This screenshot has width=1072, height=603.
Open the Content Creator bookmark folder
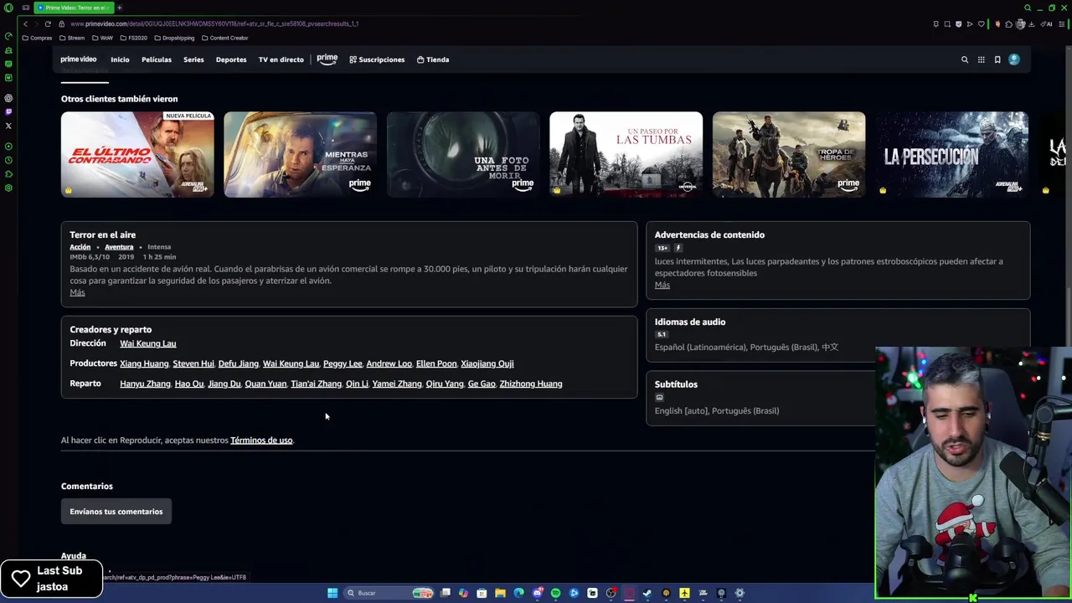pyautogui.click(x=225, y=38)
